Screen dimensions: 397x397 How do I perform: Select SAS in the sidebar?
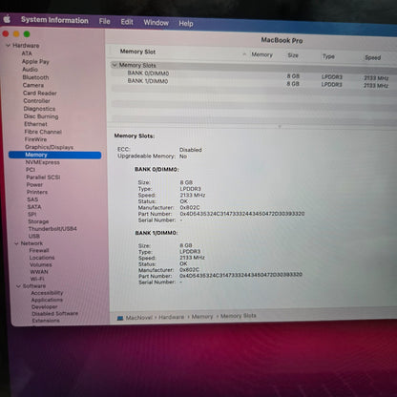click(x=32, y=199)
